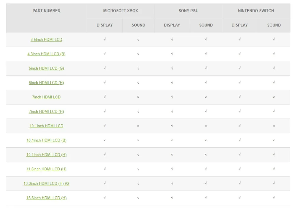
Task: Open the 4.3inch HDMI LCD (B) link
Action: point(46,54)
